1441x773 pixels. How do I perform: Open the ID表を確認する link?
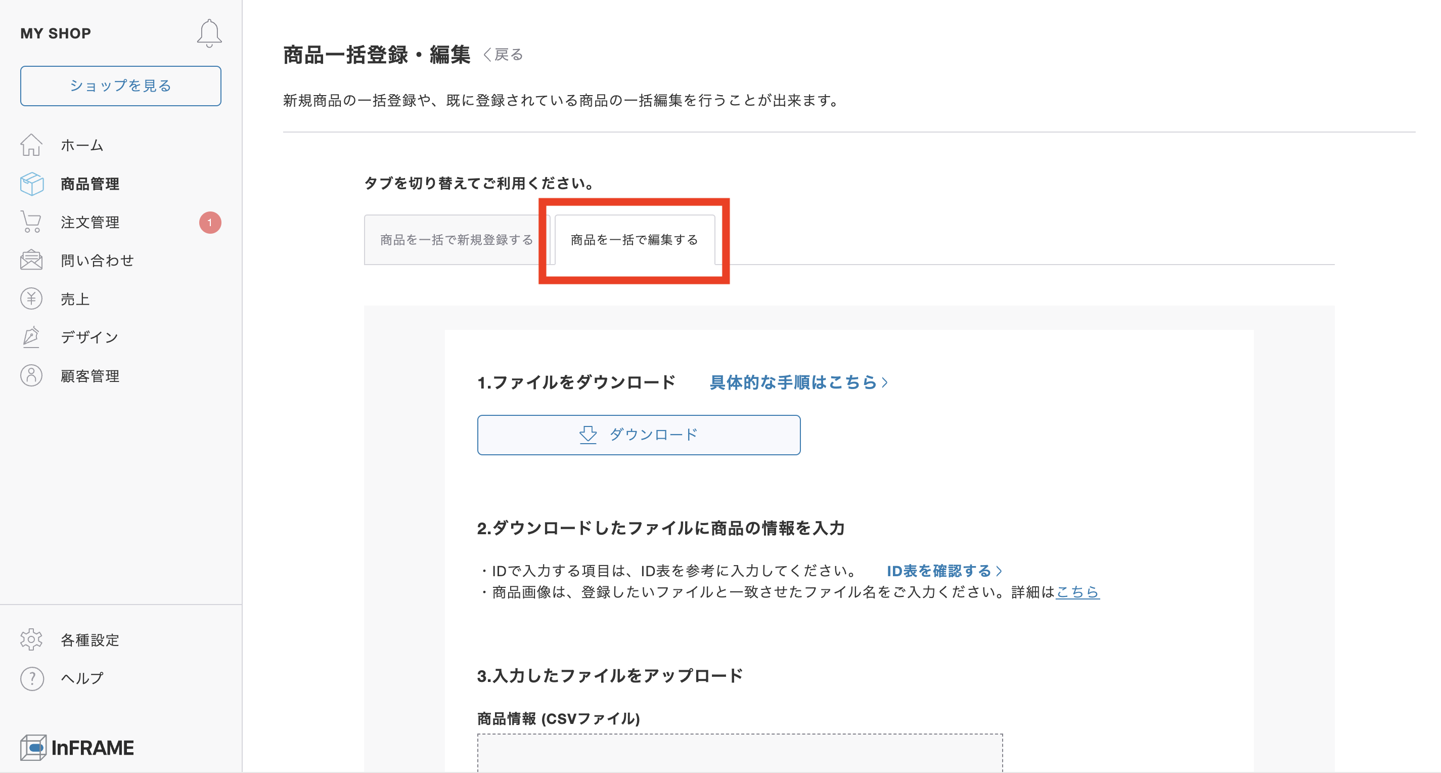pos(941,571)
